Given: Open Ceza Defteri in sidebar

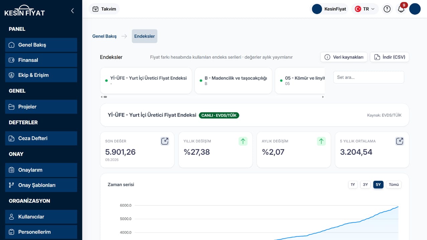Looking at the screenshot, I should coord(41,138).
